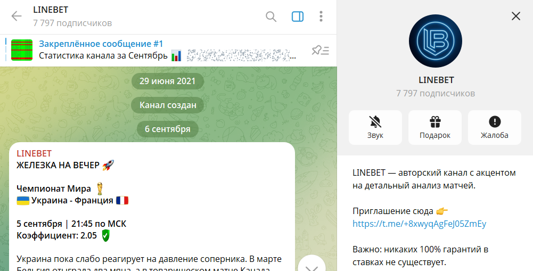Screen dimensions: 533x271
Task: Click 'Приглашение сюда' text in description
Action: pos(393,211)
